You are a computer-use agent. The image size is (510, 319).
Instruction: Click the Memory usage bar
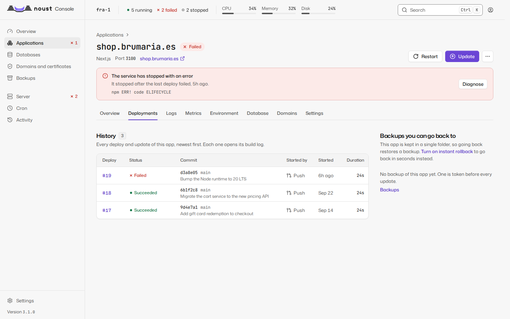click(x=279, y=13)
